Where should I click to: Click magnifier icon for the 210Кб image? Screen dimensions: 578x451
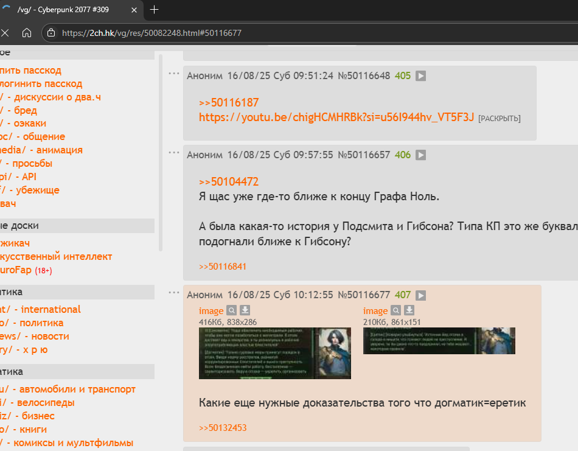pyautogui.click(x=396, y=311)
